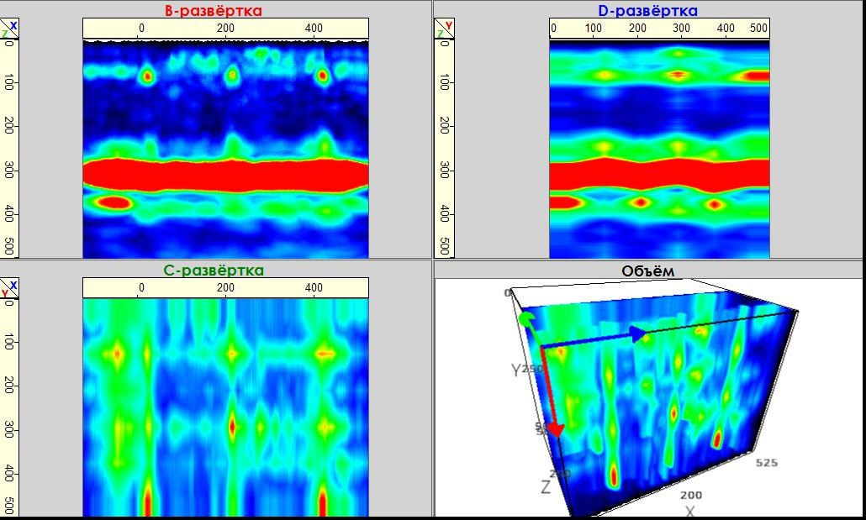Screen dimensions: 866x520
Task: Select the B-развёртка panel title
Action: click(x=213, y=11)
